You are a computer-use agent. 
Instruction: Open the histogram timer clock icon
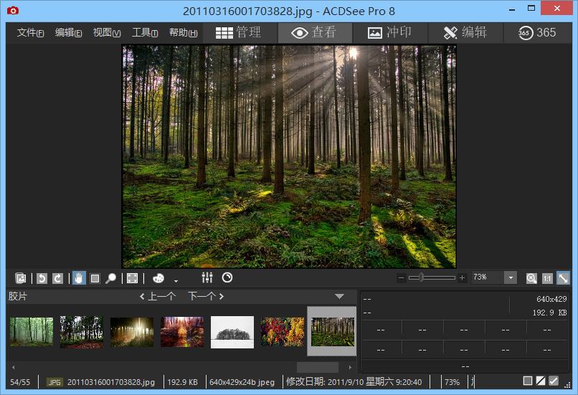click(x=227, y=278)
